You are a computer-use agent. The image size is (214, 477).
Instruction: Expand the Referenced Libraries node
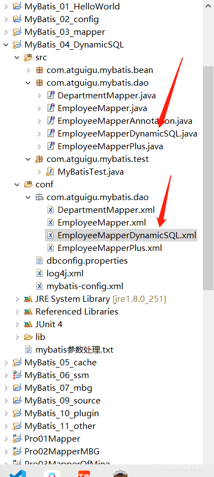coord(17,312)
